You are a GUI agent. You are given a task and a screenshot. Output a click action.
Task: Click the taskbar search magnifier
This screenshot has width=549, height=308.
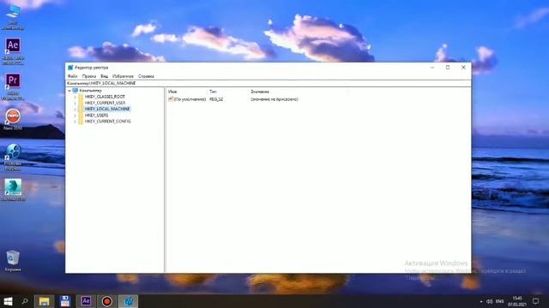pos(25,301)
